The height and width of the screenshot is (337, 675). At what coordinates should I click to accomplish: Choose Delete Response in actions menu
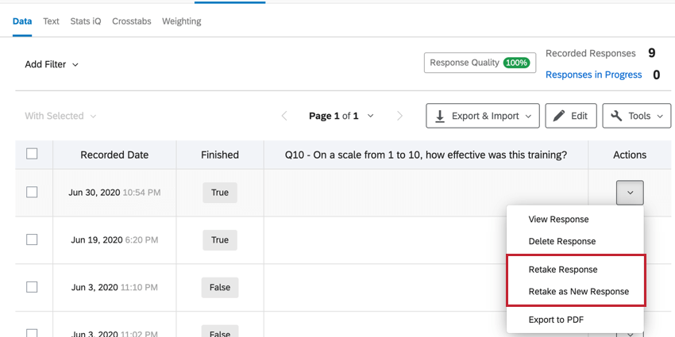[x=561, y=241]
